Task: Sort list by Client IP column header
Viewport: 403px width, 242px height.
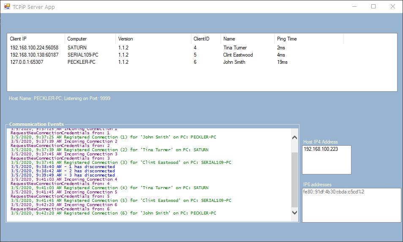Action: click(x=36, y=39)
